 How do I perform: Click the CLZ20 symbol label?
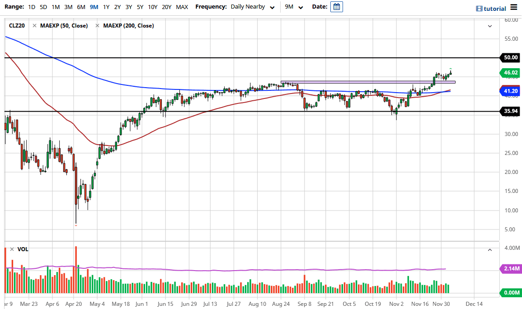(x=17, y=26)
